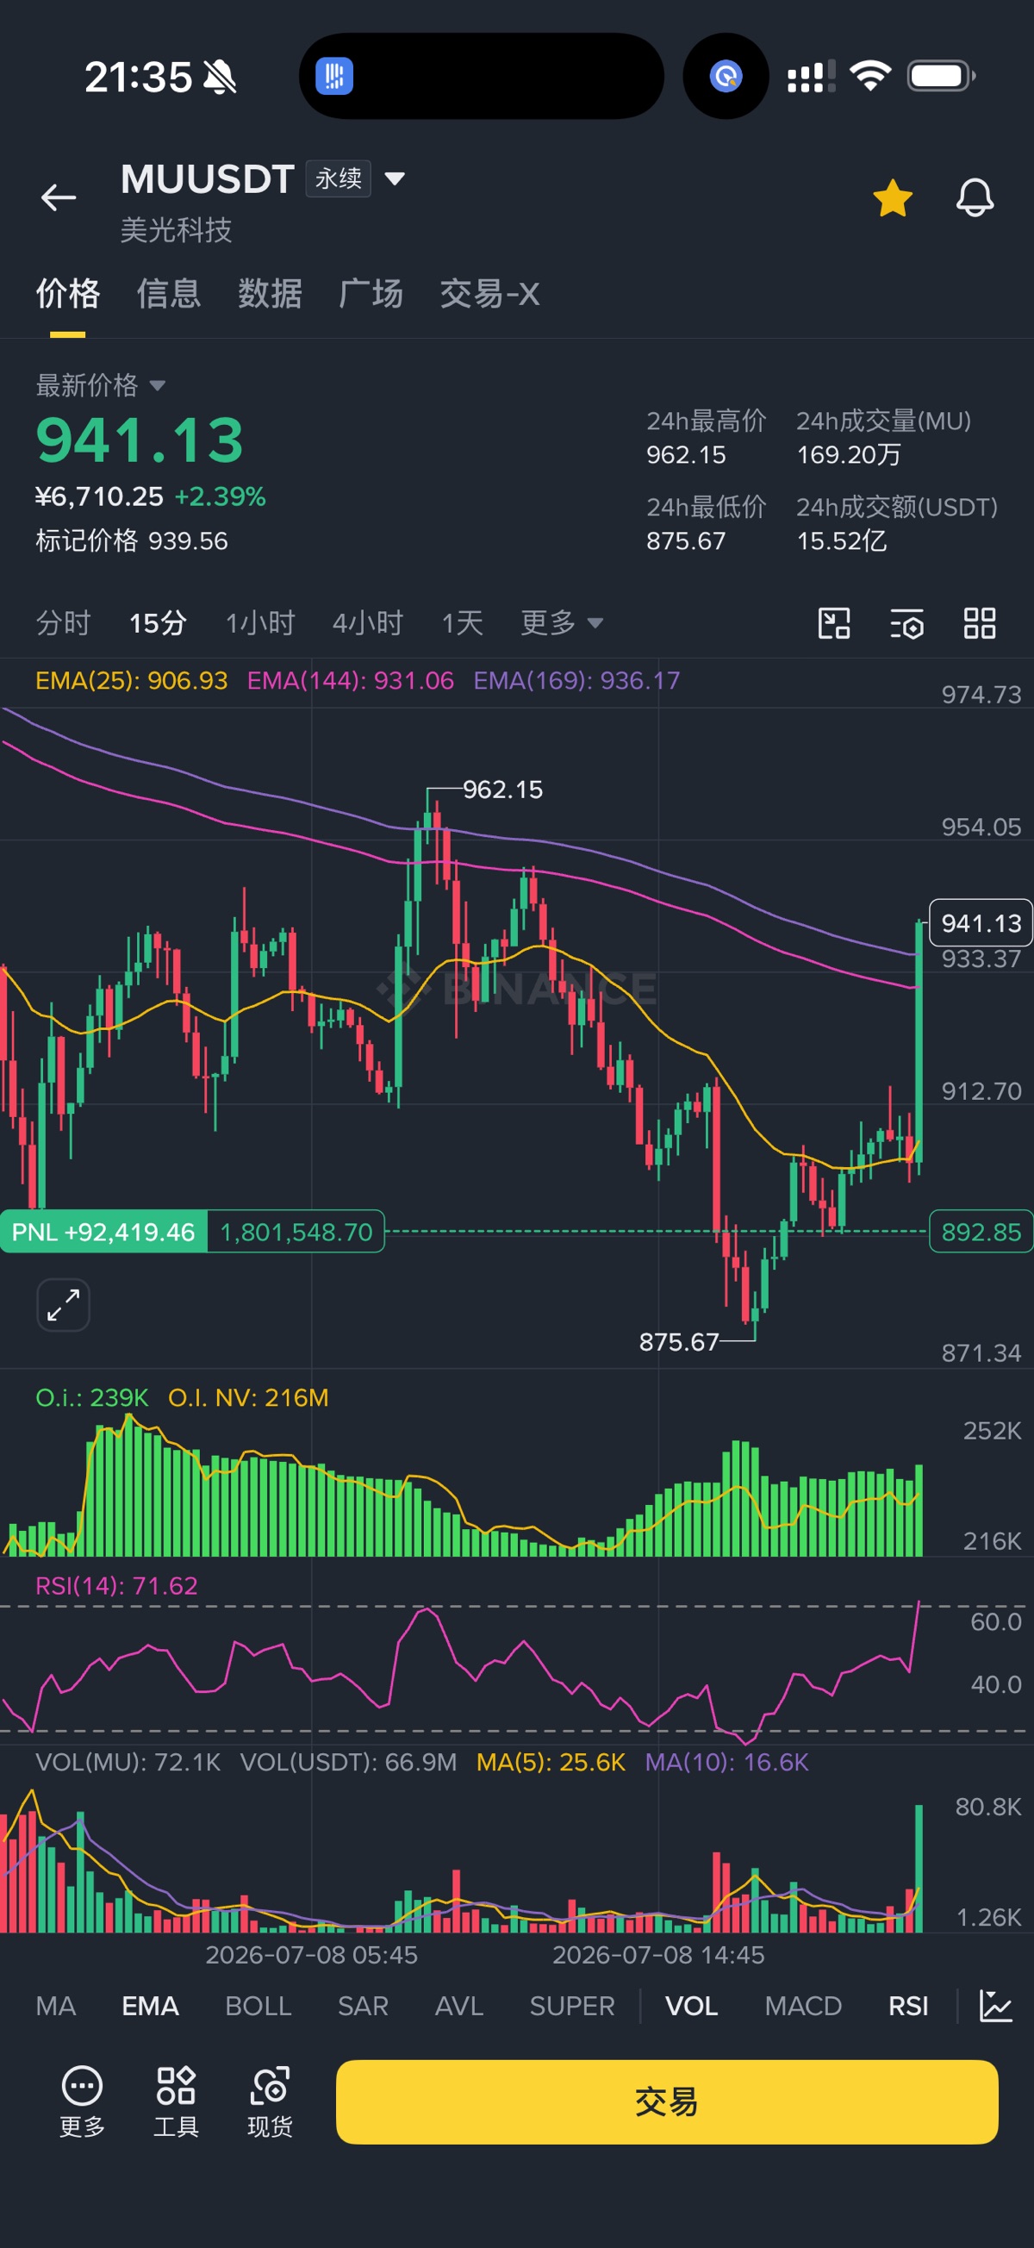Tap the yellow 交易 button

[667, 2101]
